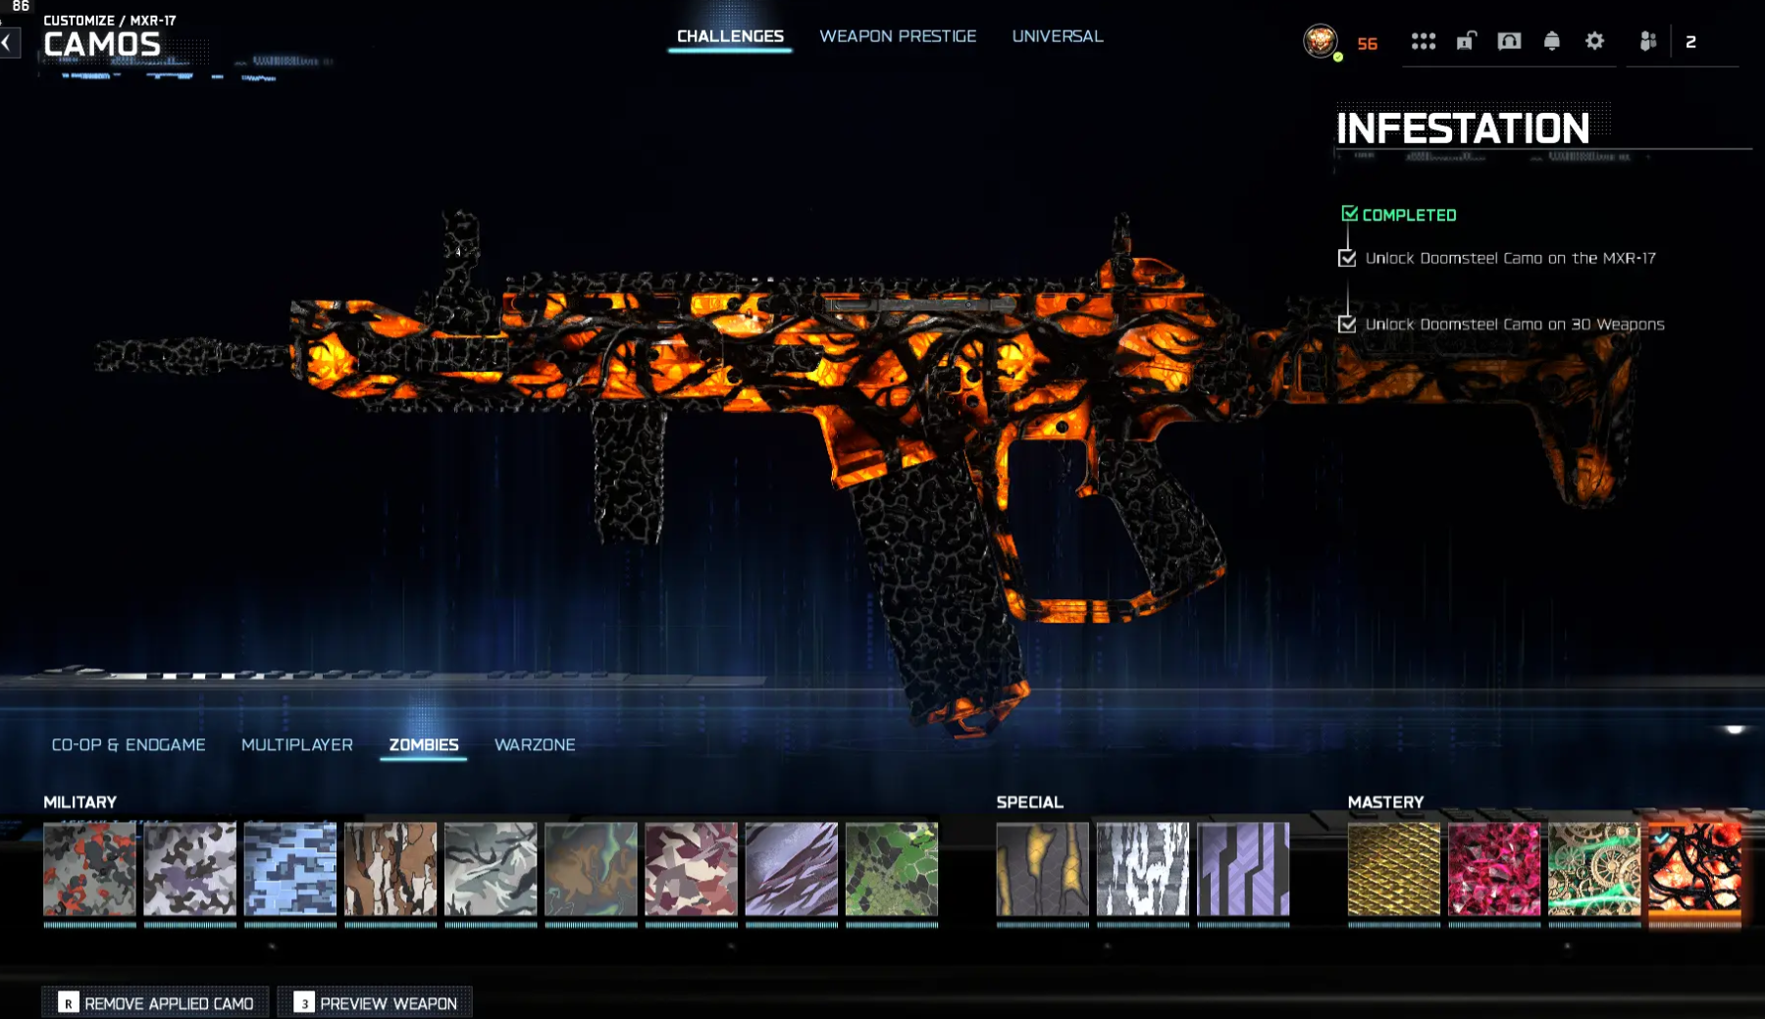Click the "INFESTATION" camo title
1765x1019 pixels.
[x=1463, y=128]
